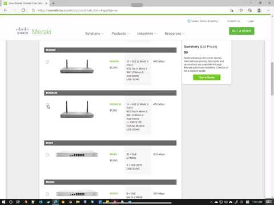Open Task View on the taskbar
274x205 pixels.
(x=18, y=202)
